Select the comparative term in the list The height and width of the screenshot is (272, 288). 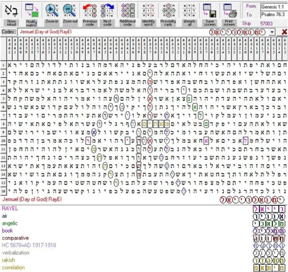point(15,238)
